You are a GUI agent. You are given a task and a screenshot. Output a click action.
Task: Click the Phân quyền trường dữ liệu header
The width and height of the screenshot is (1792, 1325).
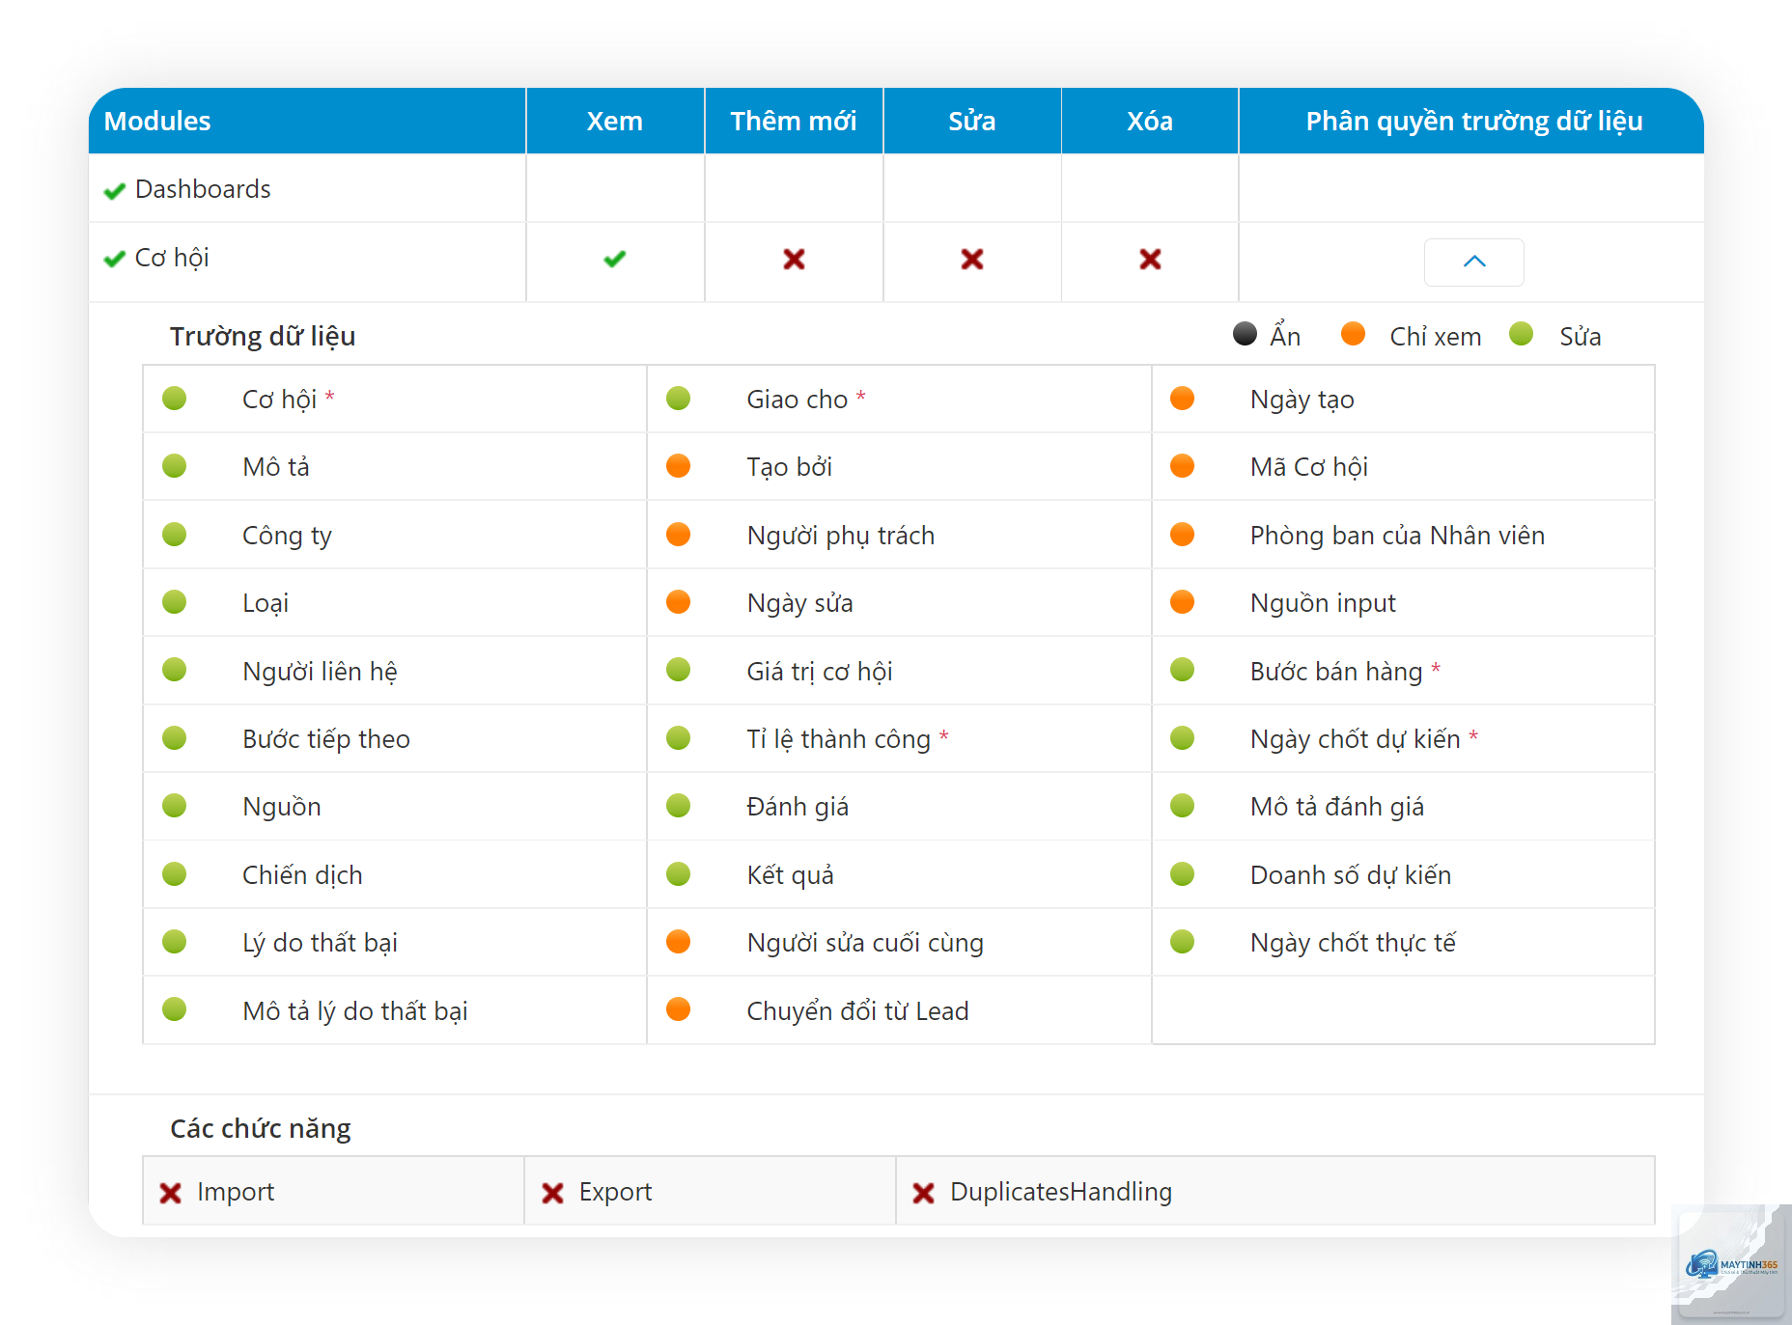click(x=1474, y=121)
